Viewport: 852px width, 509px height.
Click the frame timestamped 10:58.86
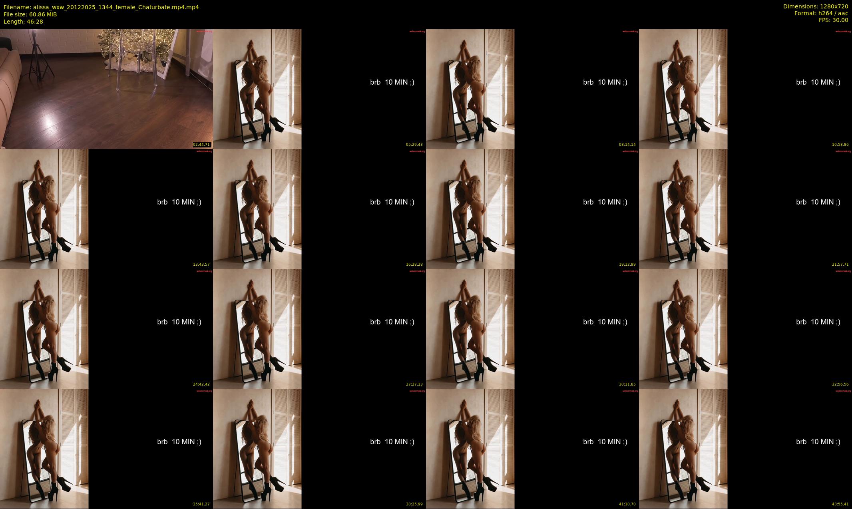tap(745, 89)
